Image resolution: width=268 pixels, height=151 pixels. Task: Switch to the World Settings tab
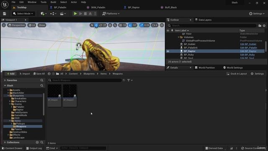(233, 68)
